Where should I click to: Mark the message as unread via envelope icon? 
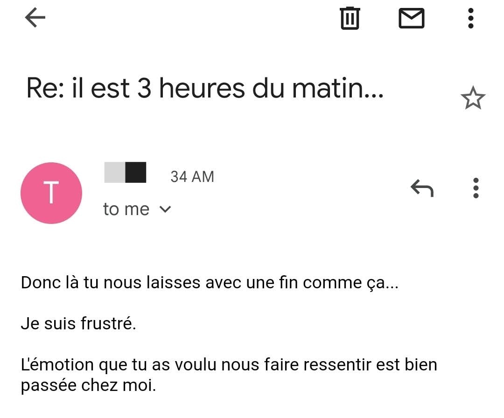click(x=411, y=19)
